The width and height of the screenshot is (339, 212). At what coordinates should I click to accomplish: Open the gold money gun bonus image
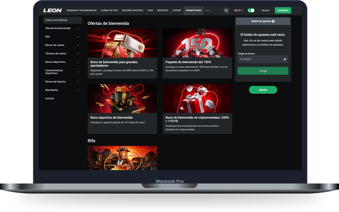pyautogui.click(x=122, y=43)
